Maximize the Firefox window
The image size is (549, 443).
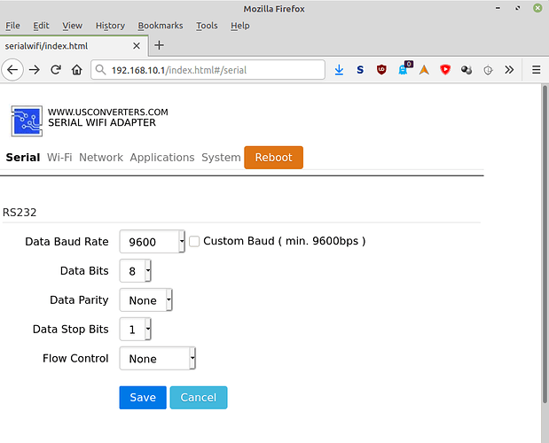pyautogui.click(x=517, y=8)
